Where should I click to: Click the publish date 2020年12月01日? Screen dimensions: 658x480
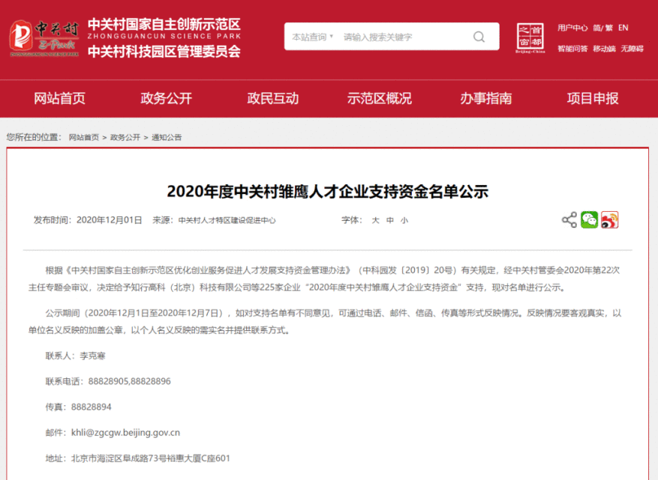(109, 220)
